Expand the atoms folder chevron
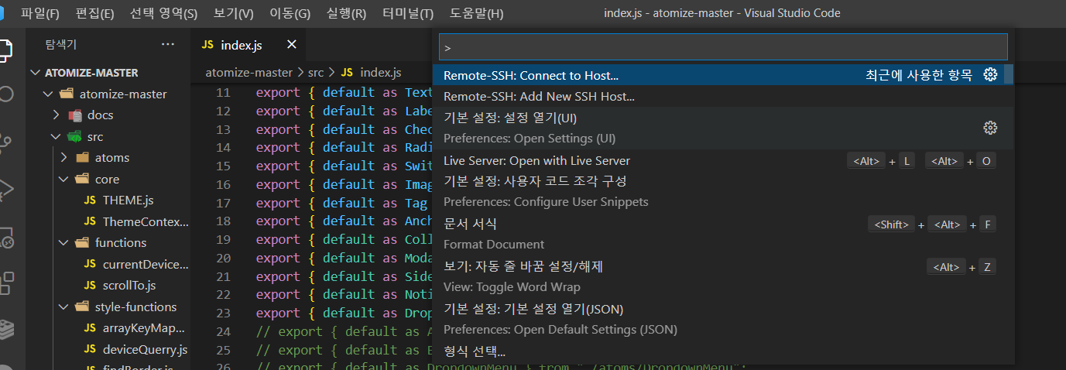This screenshot has height=370, width=1066. tap(63, 158)
